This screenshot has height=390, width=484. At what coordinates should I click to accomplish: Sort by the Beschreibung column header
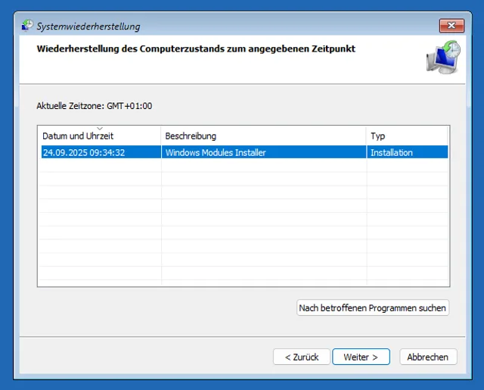pyautogui.click(x=264, y=136)
